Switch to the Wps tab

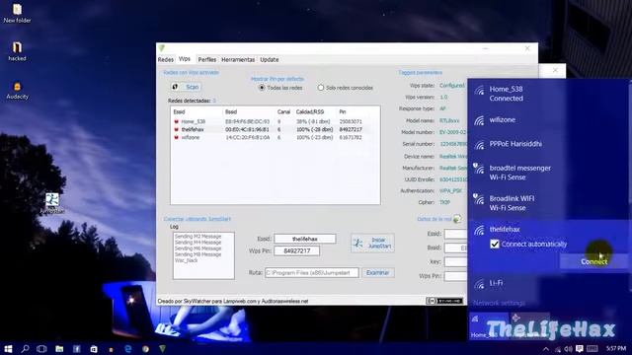[x=185, y=59]
